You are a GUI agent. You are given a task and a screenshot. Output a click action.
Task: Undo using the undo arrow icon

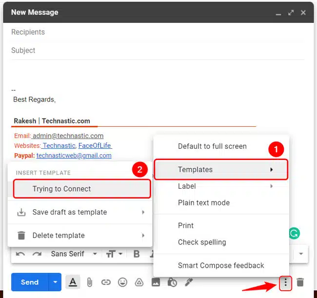20,254
